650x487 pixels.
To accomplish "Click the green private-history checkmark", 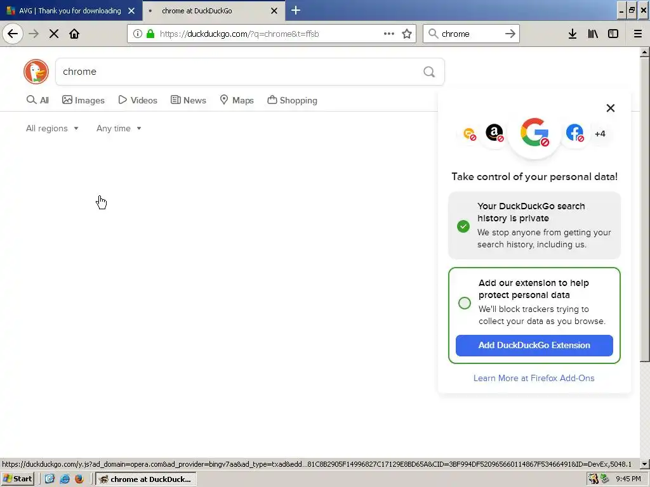I will tap(463, 226).
